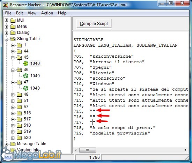Expand the Menu tree node

point(6,27)
